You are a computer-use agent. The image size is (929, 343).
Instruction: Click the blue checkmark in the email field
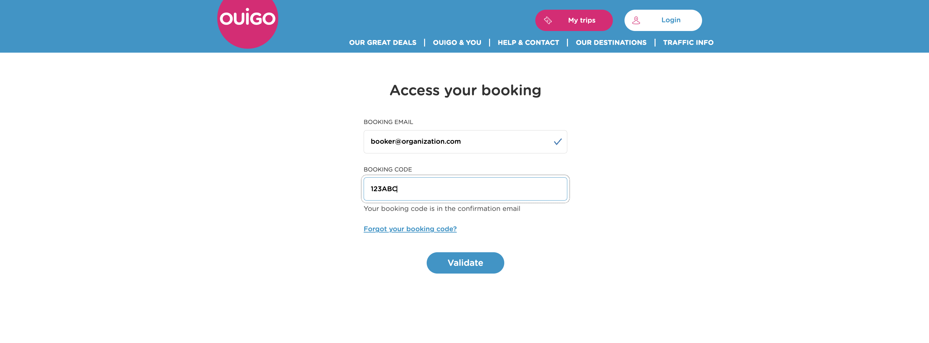coord(558,142)
